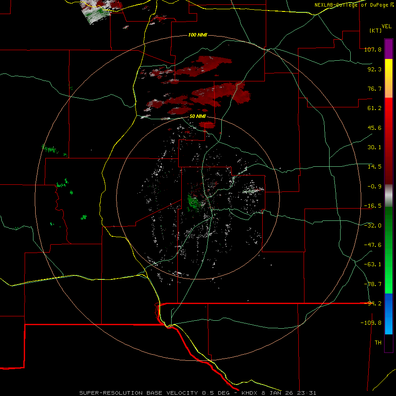Click the -94.2 velocity scale value
396x396 pixels.
coord(373,304)
